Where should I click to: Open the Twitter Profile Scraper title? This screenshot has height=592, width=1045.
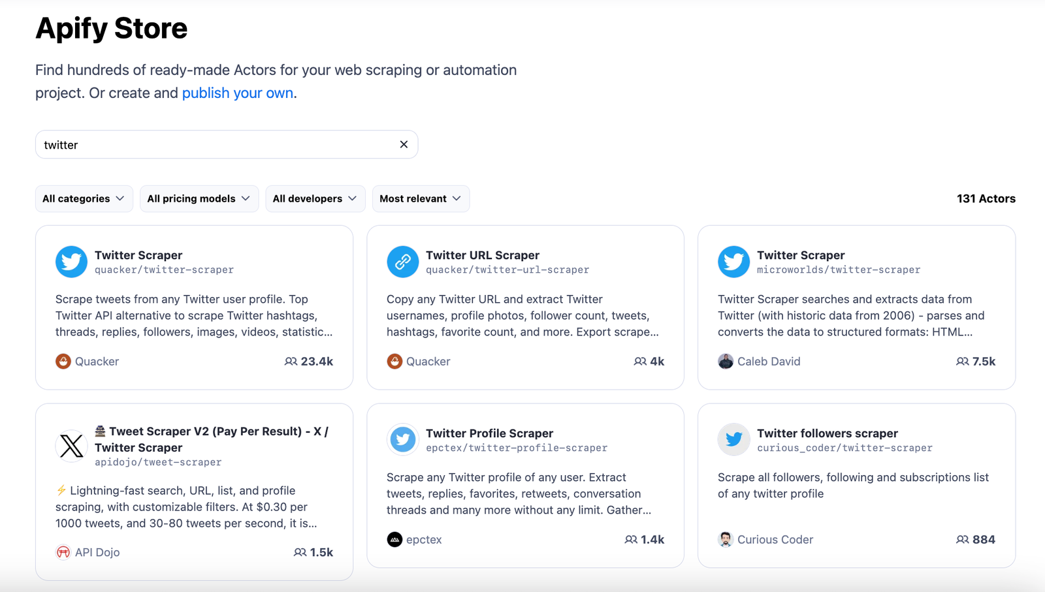(489, 433)
